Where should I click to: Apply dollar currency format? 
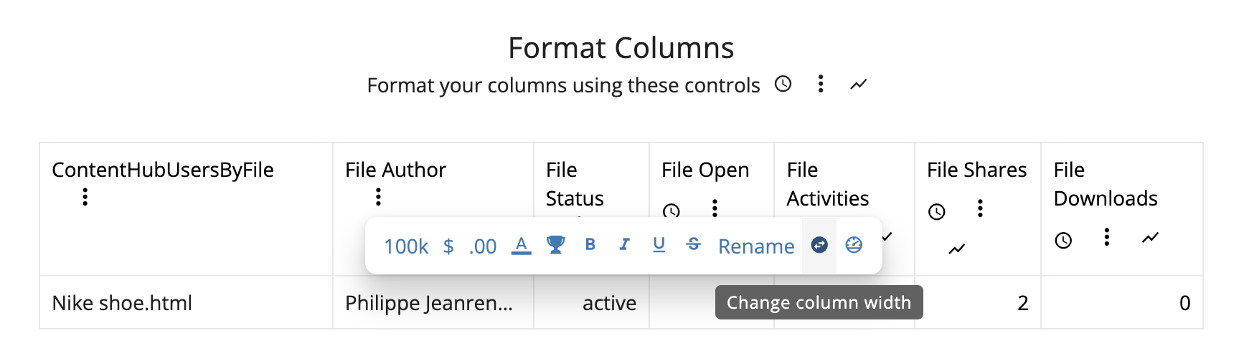[448, 246]
